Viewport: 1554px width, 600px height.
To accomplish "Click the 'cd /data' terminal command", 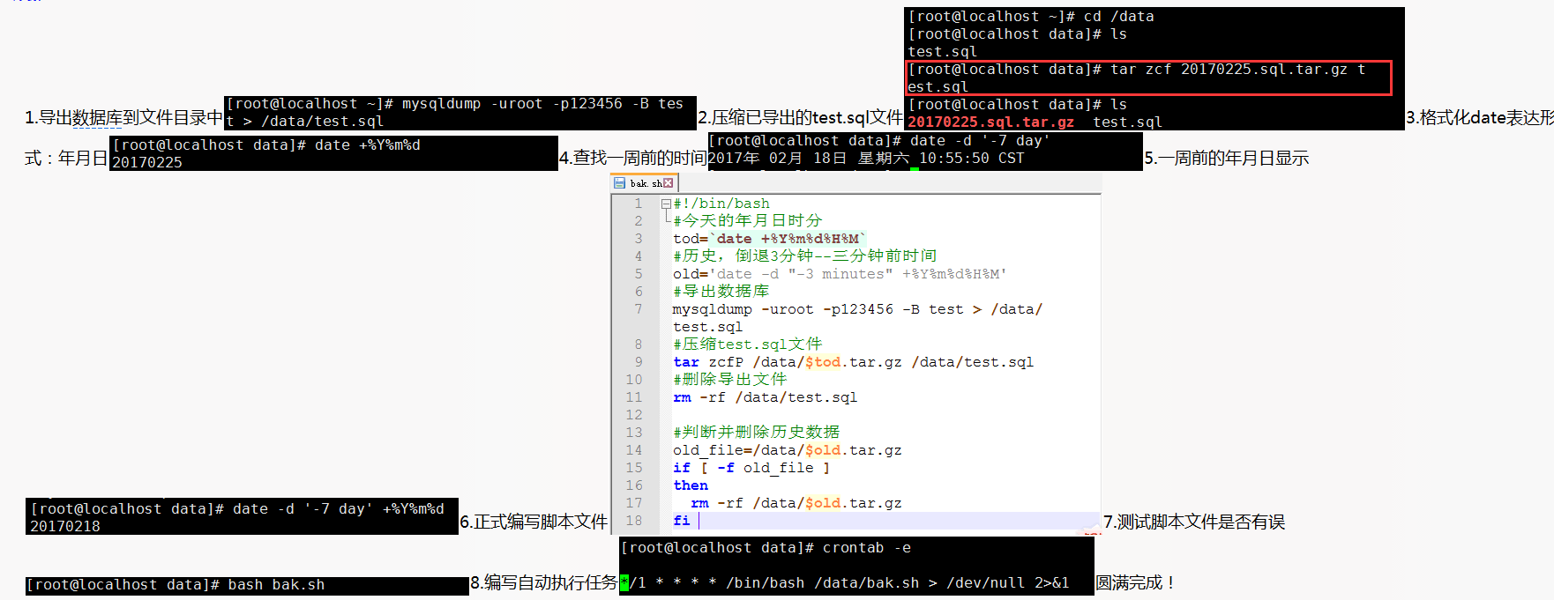I will (1119, 17).
